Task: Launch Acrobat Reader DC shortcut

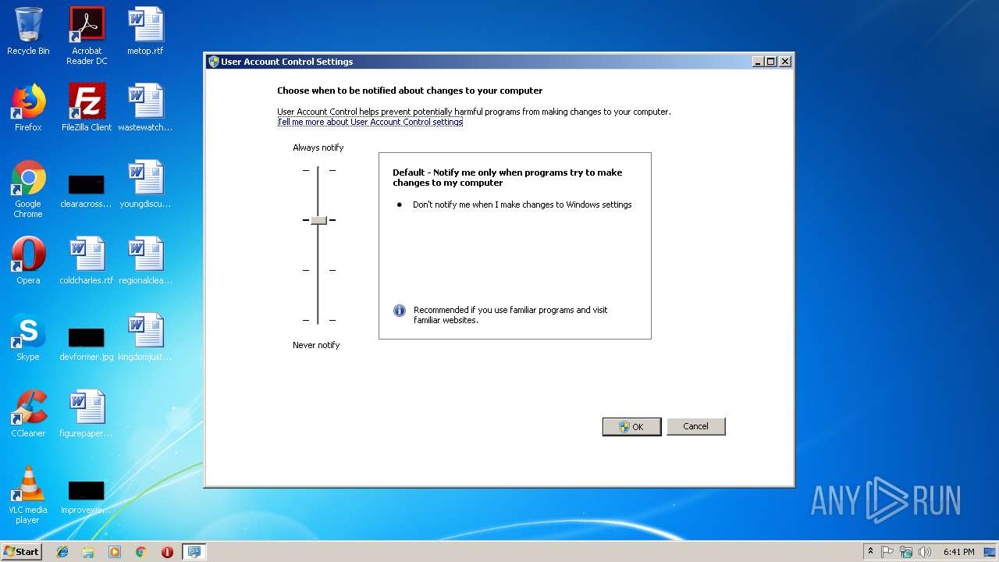Action: [87, 36]
